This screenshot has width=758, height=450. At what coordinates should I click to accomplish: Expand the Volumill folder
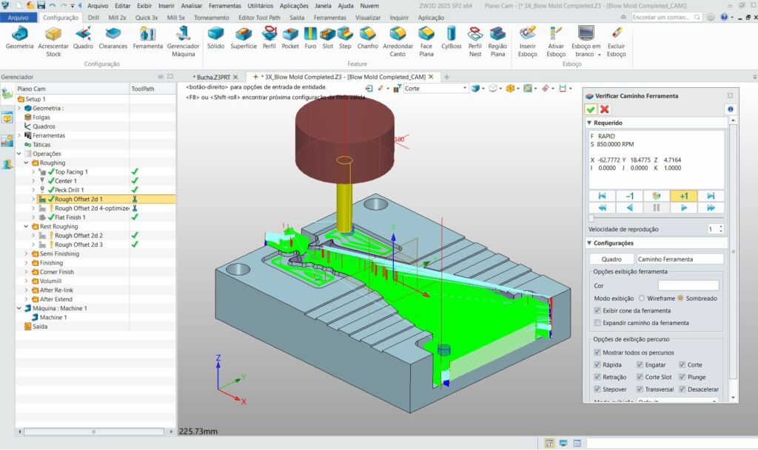(26, 281)
